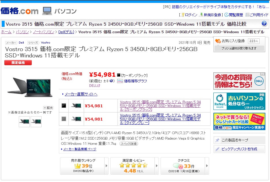Click the speech bubble kuchikomi icon
The height and width of the screenshot is (182, 270).
point(178,166)
